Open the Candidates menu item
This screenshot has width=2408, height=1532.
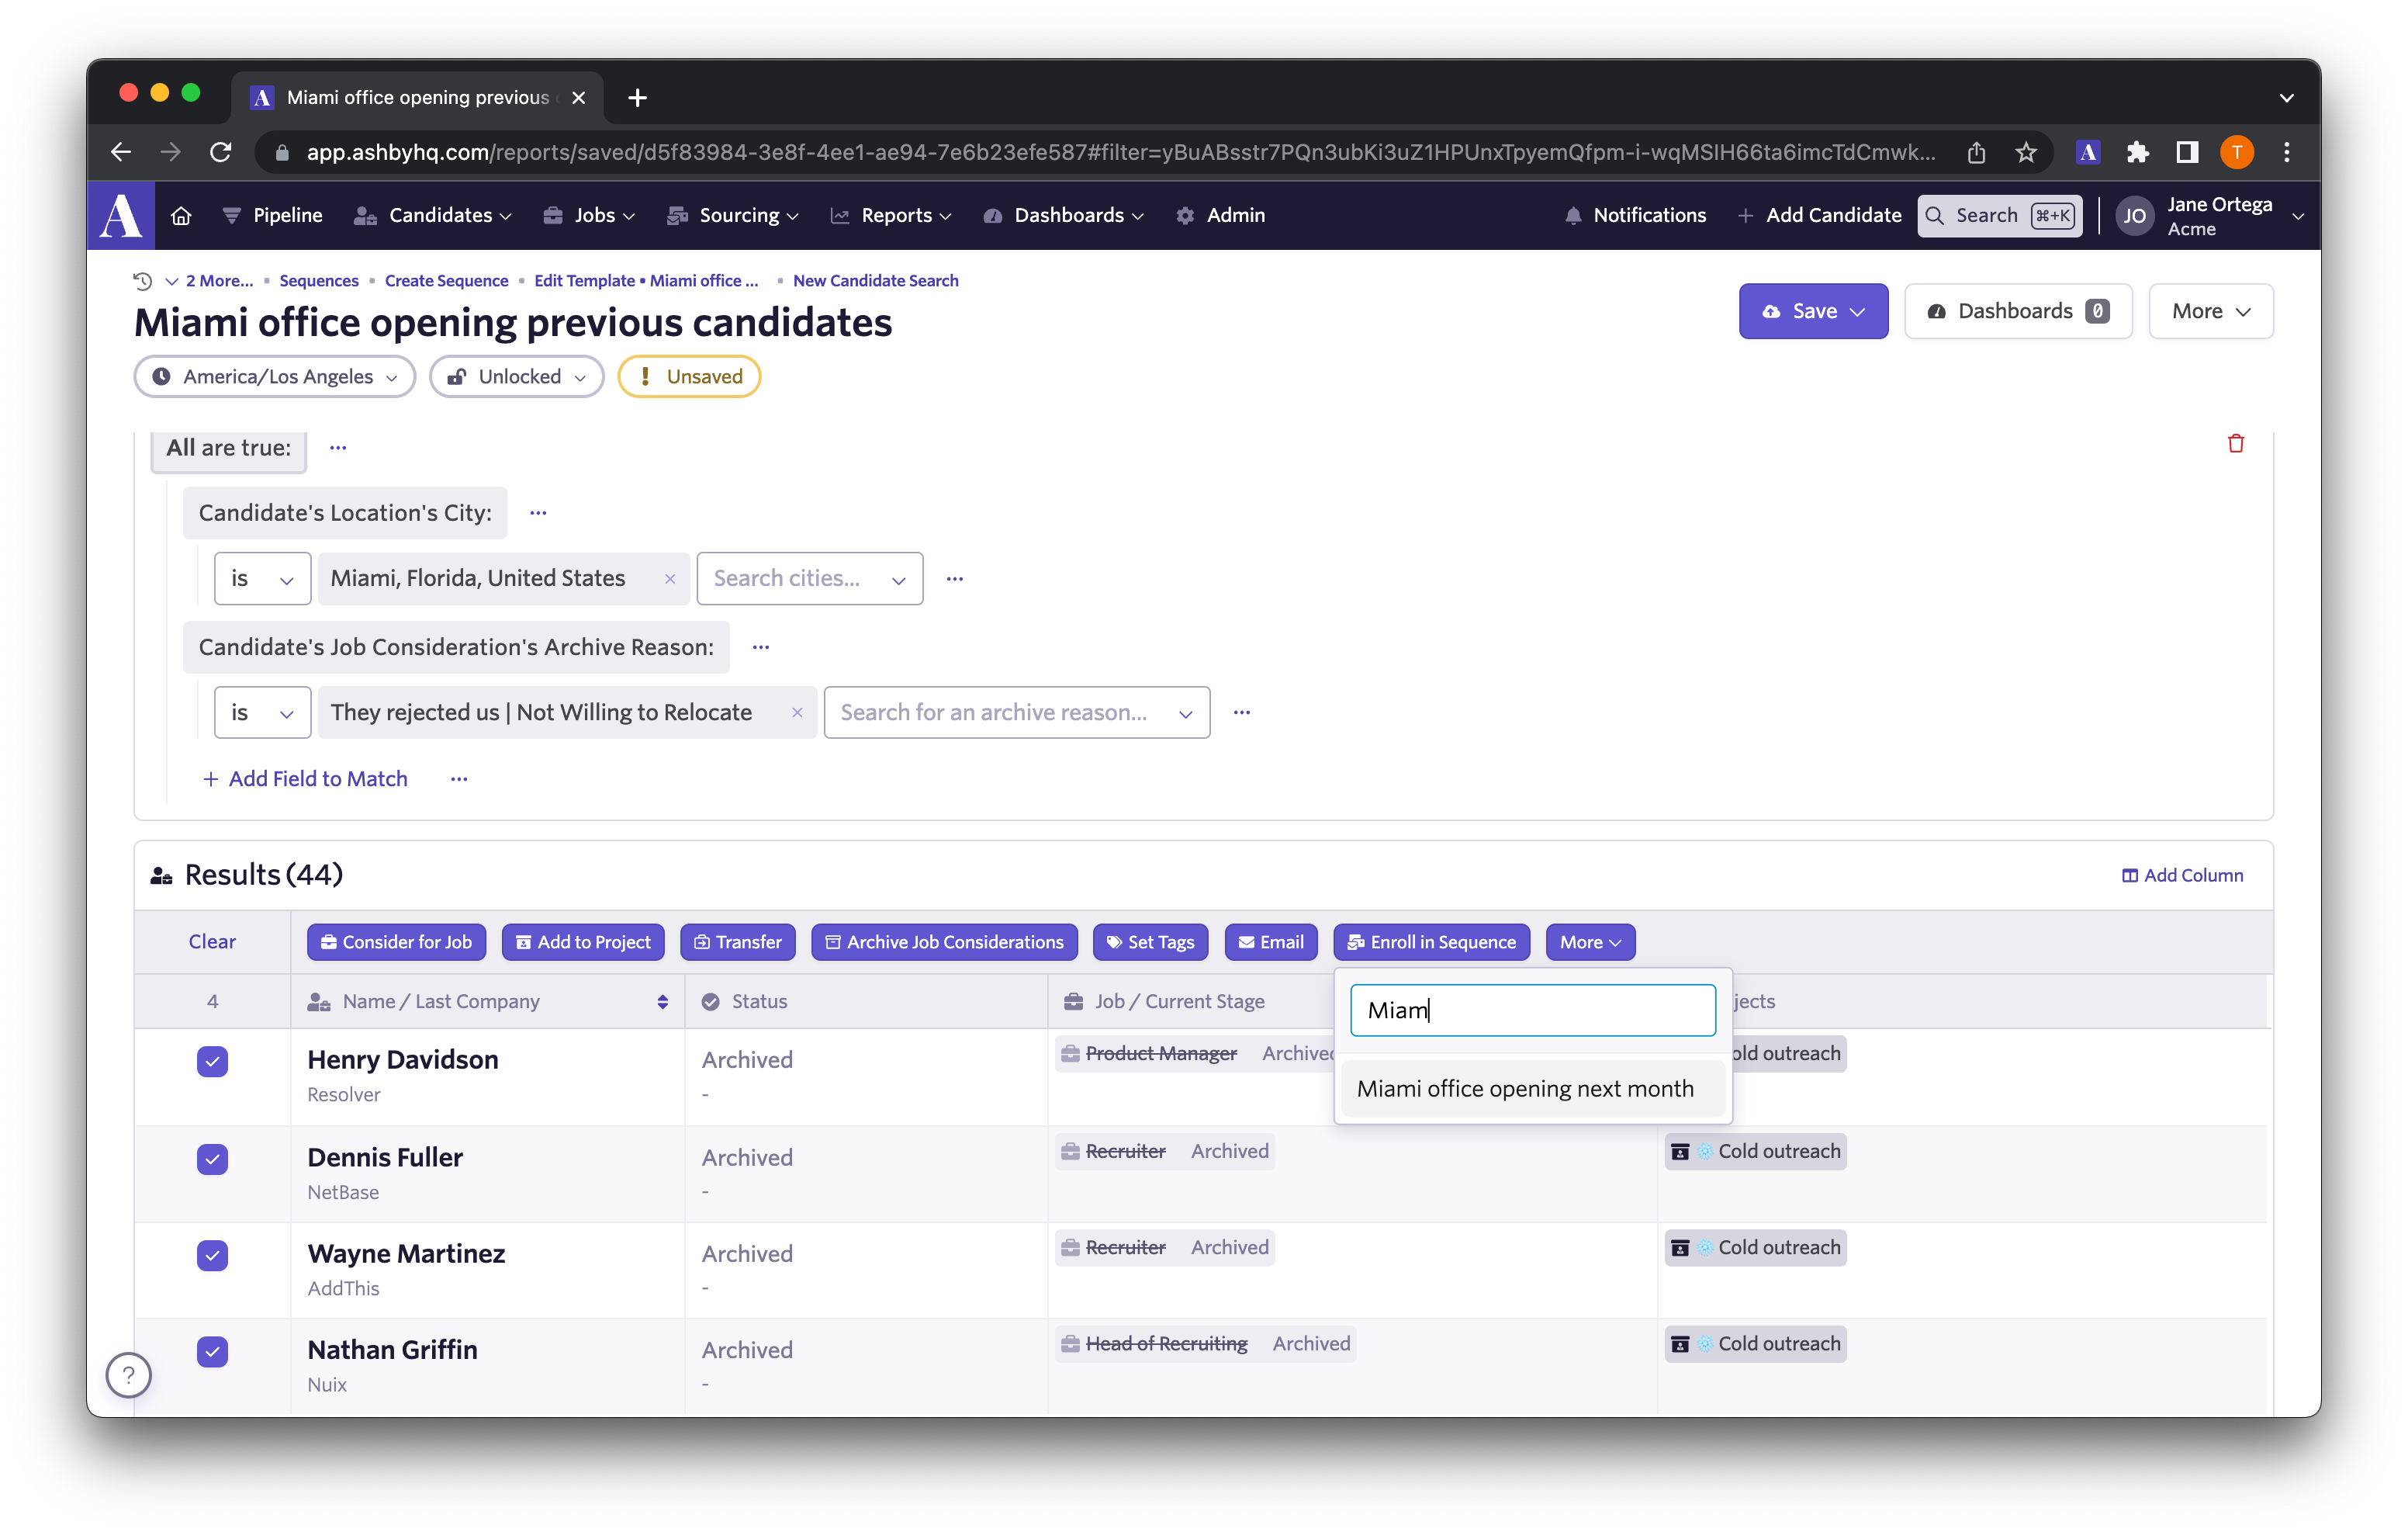(x=442, y=214)
